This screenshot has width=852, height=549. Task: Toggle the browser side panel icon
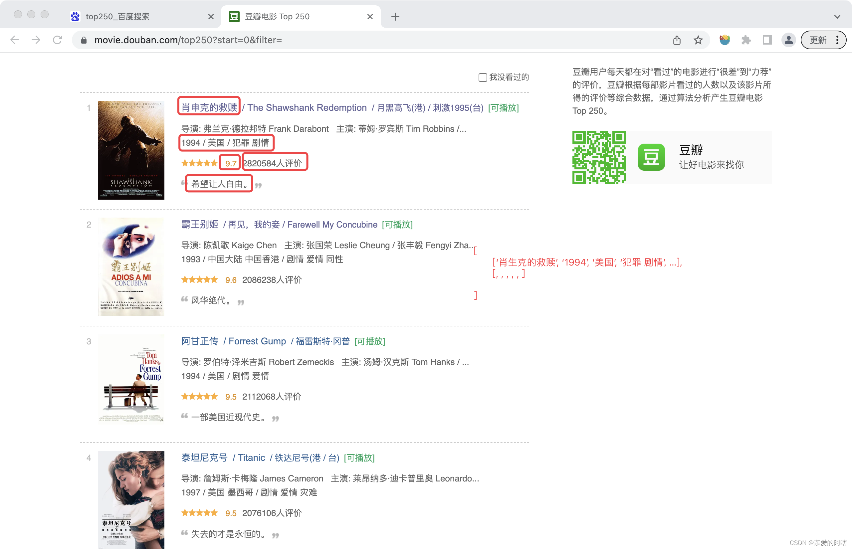point(767,40)
